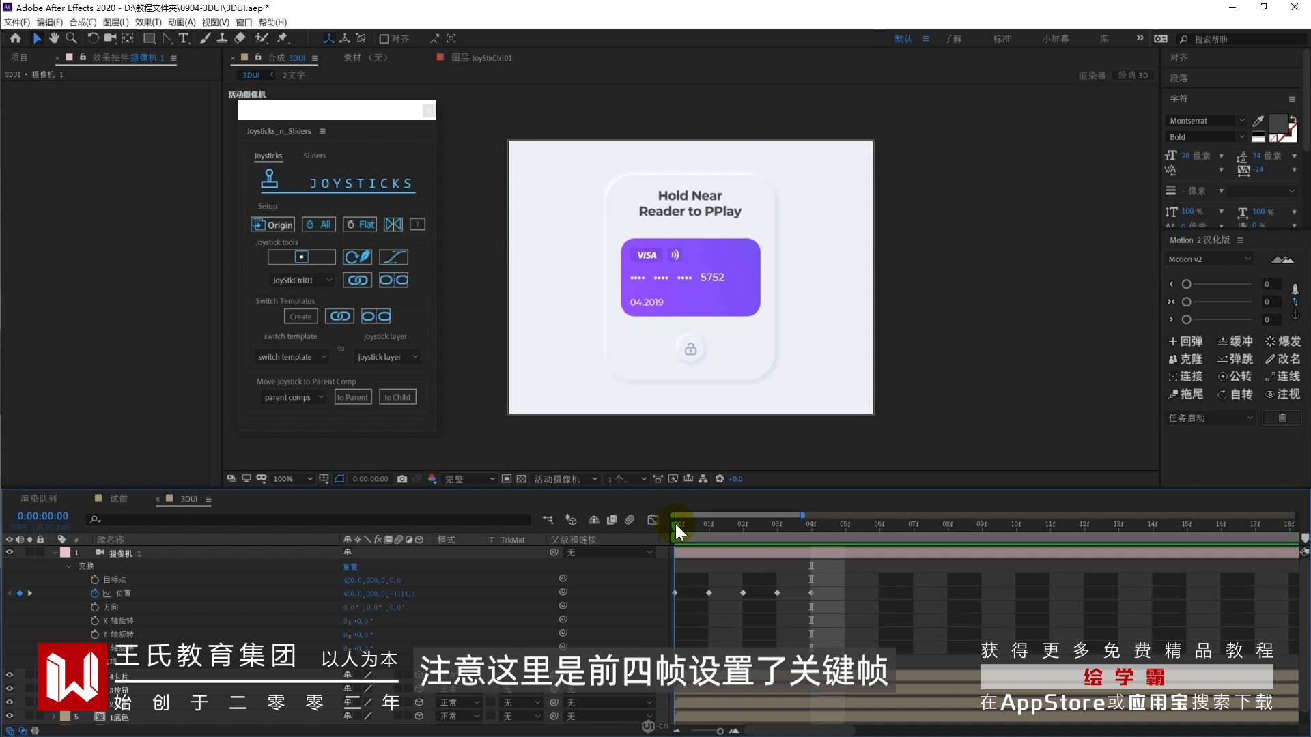This screenshot has width=1311, height=737.
Task: Click the Origin setup button
Action: pyautogui.click(x=272, y=225)
